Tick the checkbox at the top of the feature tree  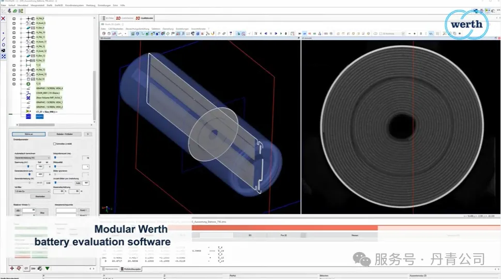(x=14, y=18)
